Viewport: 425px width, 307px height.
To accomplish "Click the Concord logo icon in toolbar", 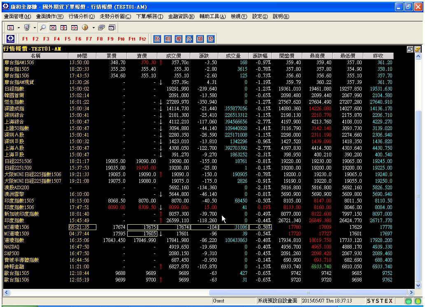I will [x=11, y=39].
